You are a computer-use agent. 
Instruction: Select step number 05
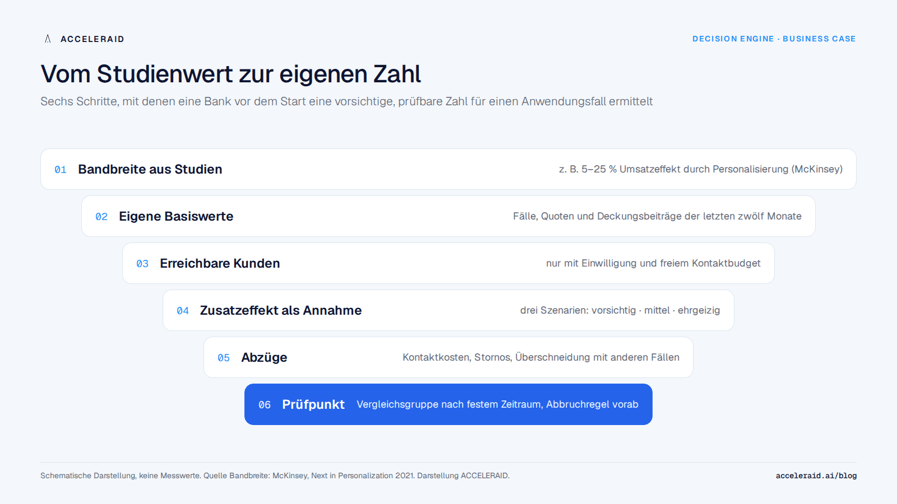click(x=224, y=358)
